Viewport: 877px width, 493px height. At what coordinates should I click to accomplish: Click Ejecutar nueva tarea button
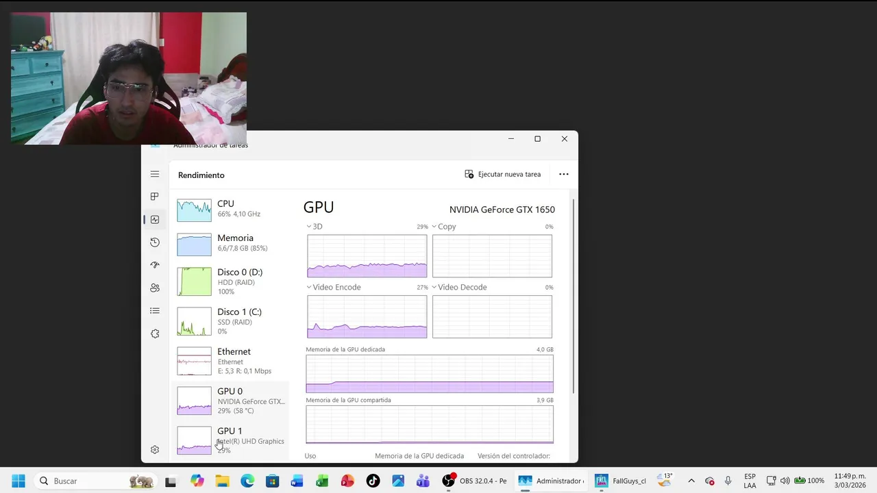click(503, 175)
